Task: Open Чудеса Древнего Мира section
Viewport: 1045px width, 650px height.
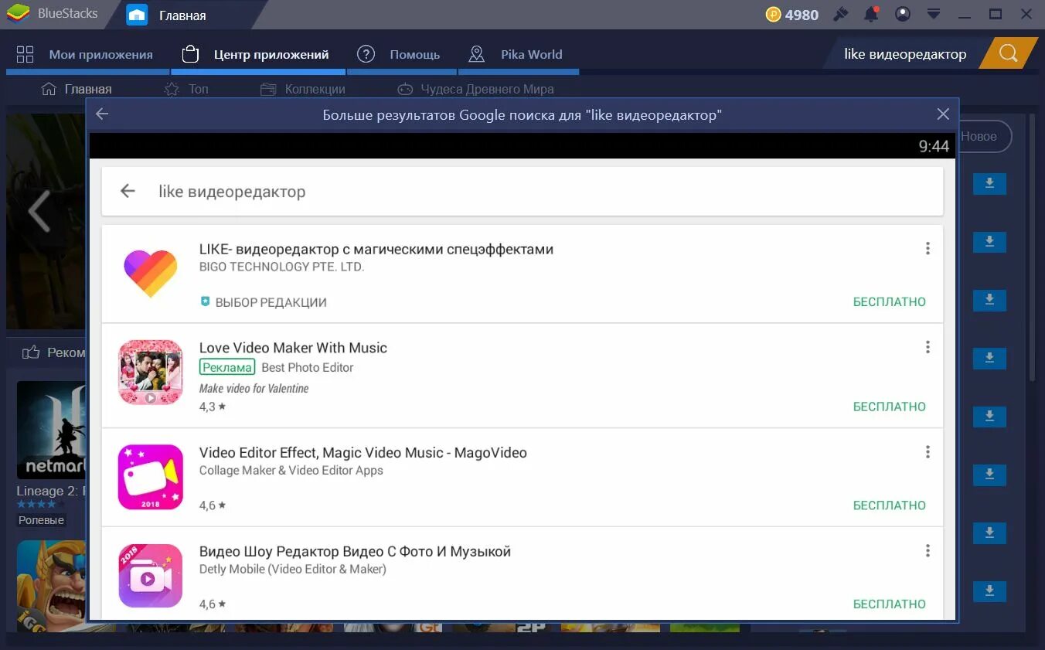Action: 475,89
